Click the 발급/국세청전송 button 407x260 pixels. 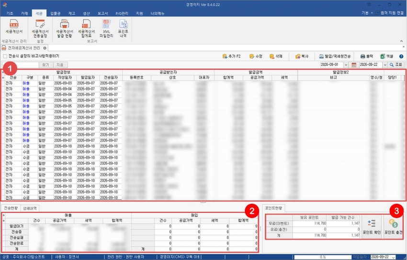coord(335,56)
